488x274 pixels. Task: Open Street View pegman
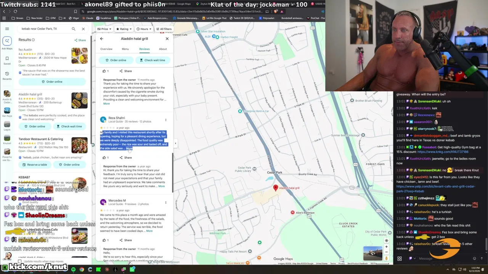point(386,259)
